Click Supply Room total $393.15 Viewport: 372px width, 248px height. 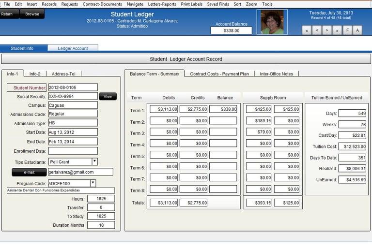tap(259, 203)
